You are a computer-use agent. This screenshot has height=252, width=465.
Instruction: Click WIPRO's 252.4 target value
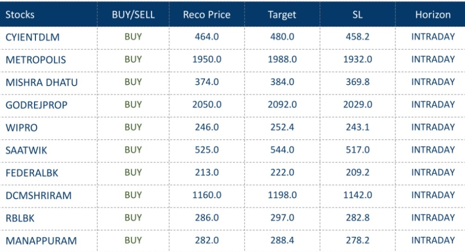pyautogui.click(x=282, y=127)
